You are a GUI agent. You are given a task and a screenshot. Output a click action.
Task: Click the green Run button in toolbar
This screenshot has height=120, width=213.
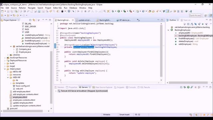click(x=119, y=11)
